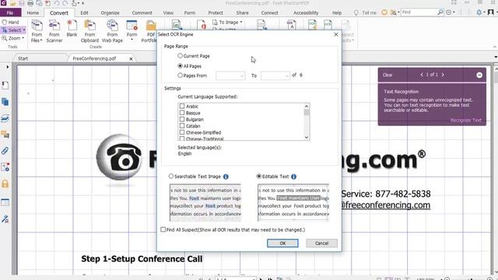This screenshot has height=280, width=498.
Task: Click the magnifier search icon in Find box
Action: click(440, 12)
